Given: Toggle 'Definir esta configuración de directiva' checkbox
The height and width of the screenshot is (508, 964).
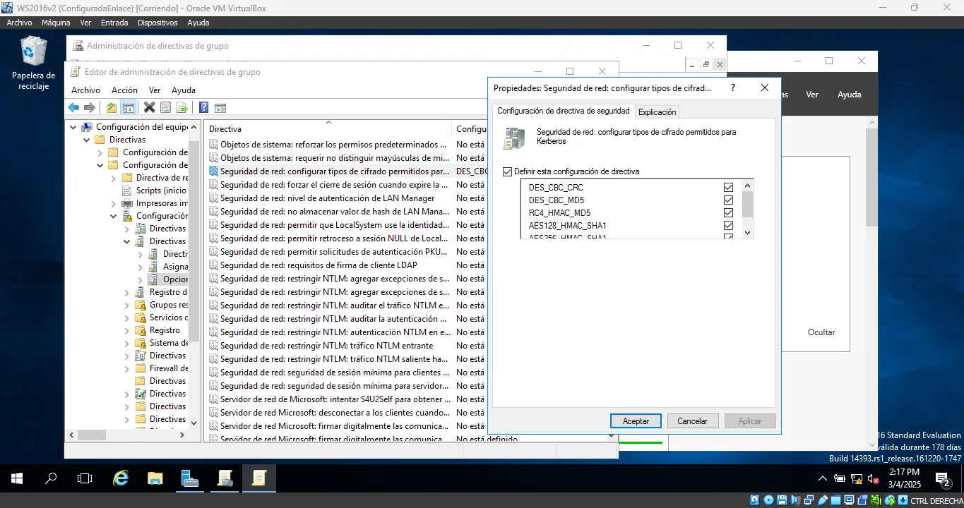Looking at the screenshot, I should pos(507,171).
